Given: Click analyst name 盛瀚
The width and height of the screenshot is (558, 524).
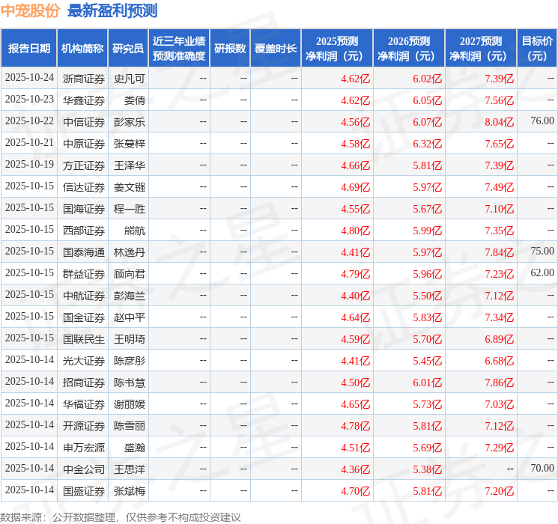Looking at the screenshot, I should (x=135, y=448).
